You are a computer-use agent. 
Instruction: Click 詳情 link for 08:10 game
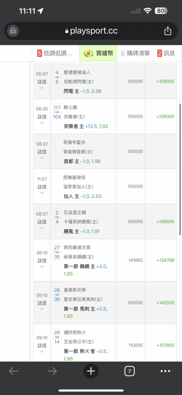coord(42,260)
